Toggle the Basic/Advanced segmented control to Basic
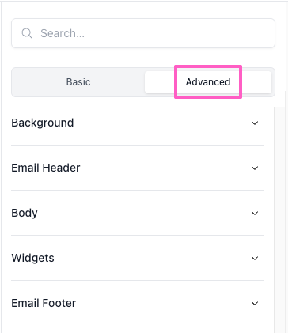Viewport: 288px width, 333px height. [x=78, y=82]
